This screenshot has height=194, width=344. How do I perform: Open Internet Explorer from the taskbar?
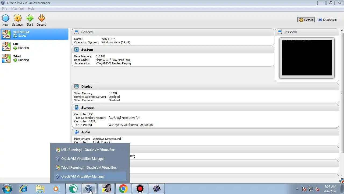pos(24,189)
